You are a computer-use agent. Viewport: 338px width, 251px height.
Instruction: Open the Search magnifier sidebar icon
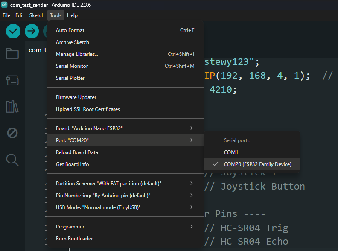coord(12,160)
